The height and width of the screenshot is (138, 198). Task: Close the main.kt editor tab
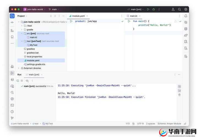point(140,16)
